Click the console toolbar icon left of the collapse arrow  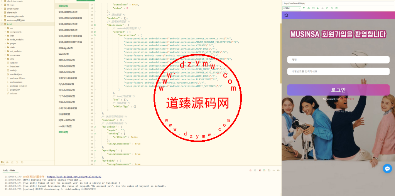tap(269, 170)
